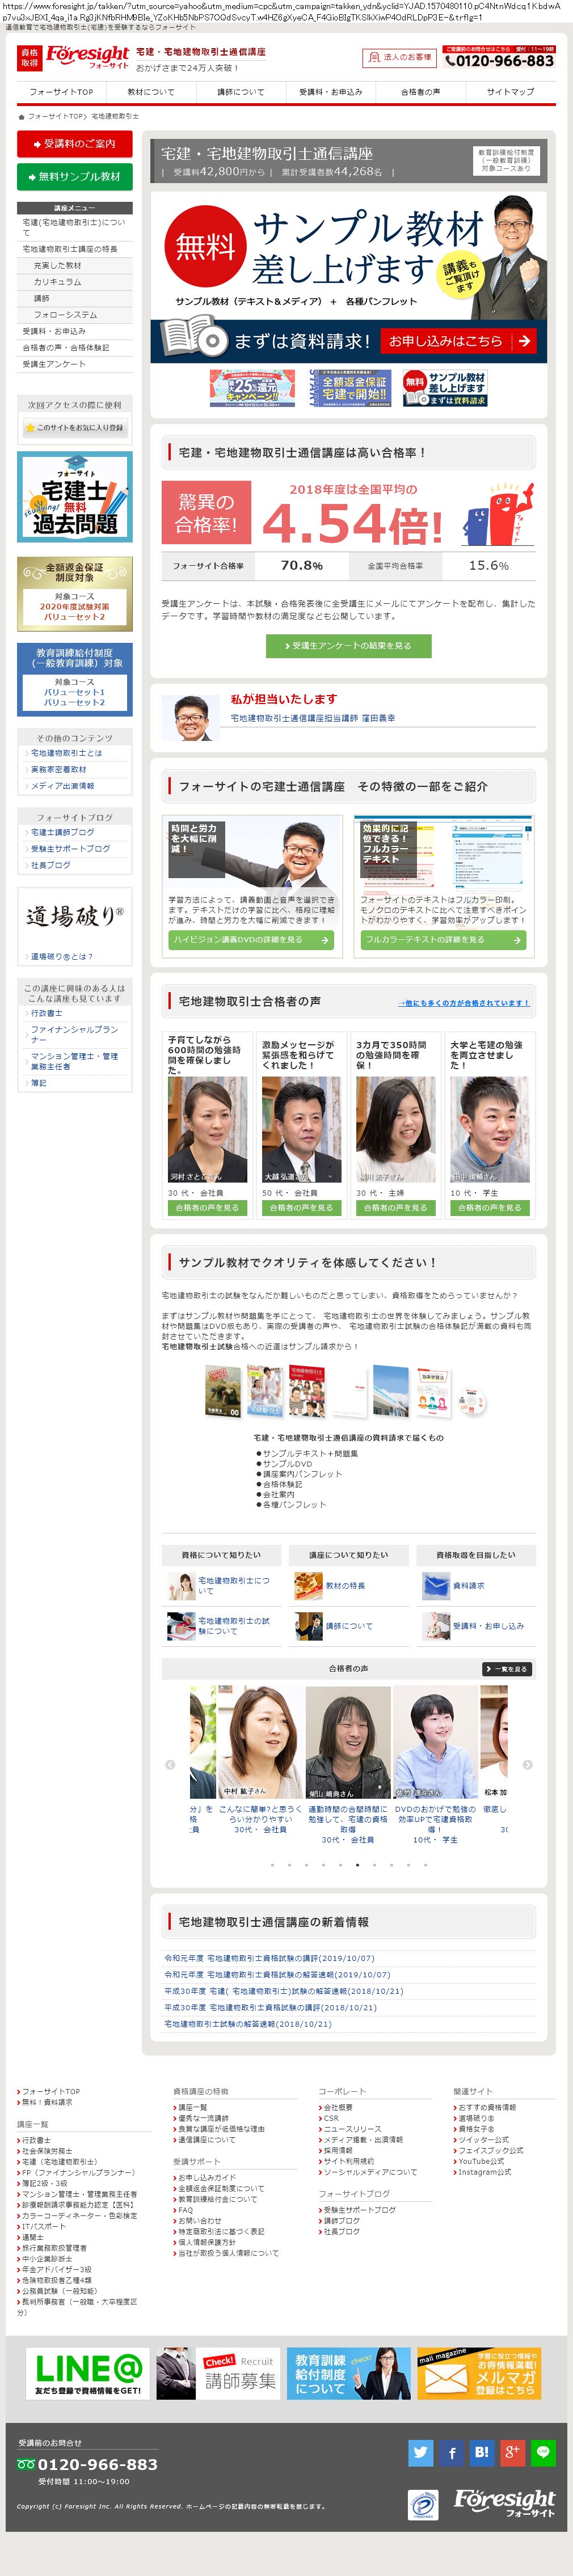573x2576 pixels.
Task: Open カリキュラム in the sidebar course menu
Action: (58, 282)
